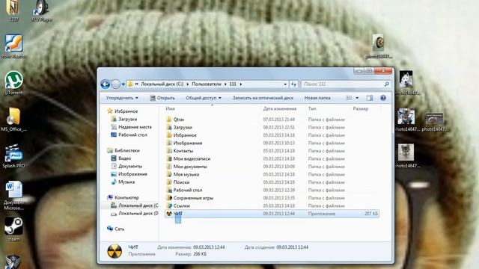
Task: Select the 'Моя музыка' folder icon
Action: point(169,174)
